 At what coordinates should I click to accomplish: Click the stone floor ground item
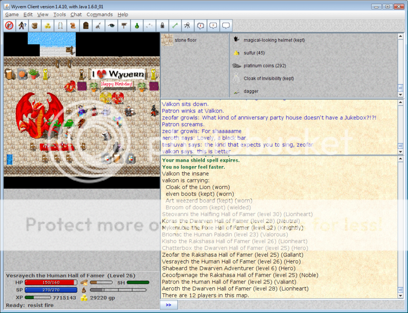click(179, 40)
